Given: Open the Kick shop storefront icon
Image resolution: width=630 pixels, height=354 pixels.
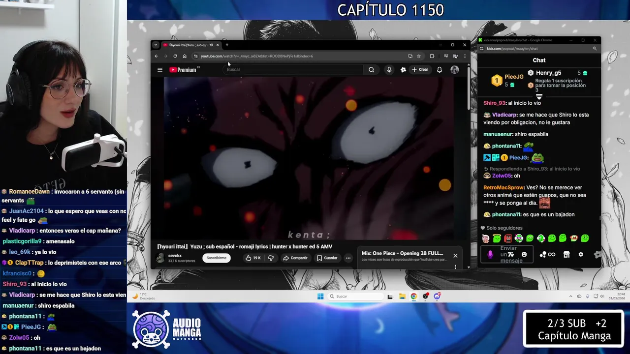Looking at the screenshot, I should (567, 254).
